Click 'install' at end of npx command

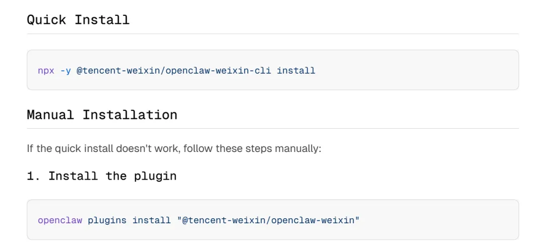pyautogui.click(x=296, y=70)
